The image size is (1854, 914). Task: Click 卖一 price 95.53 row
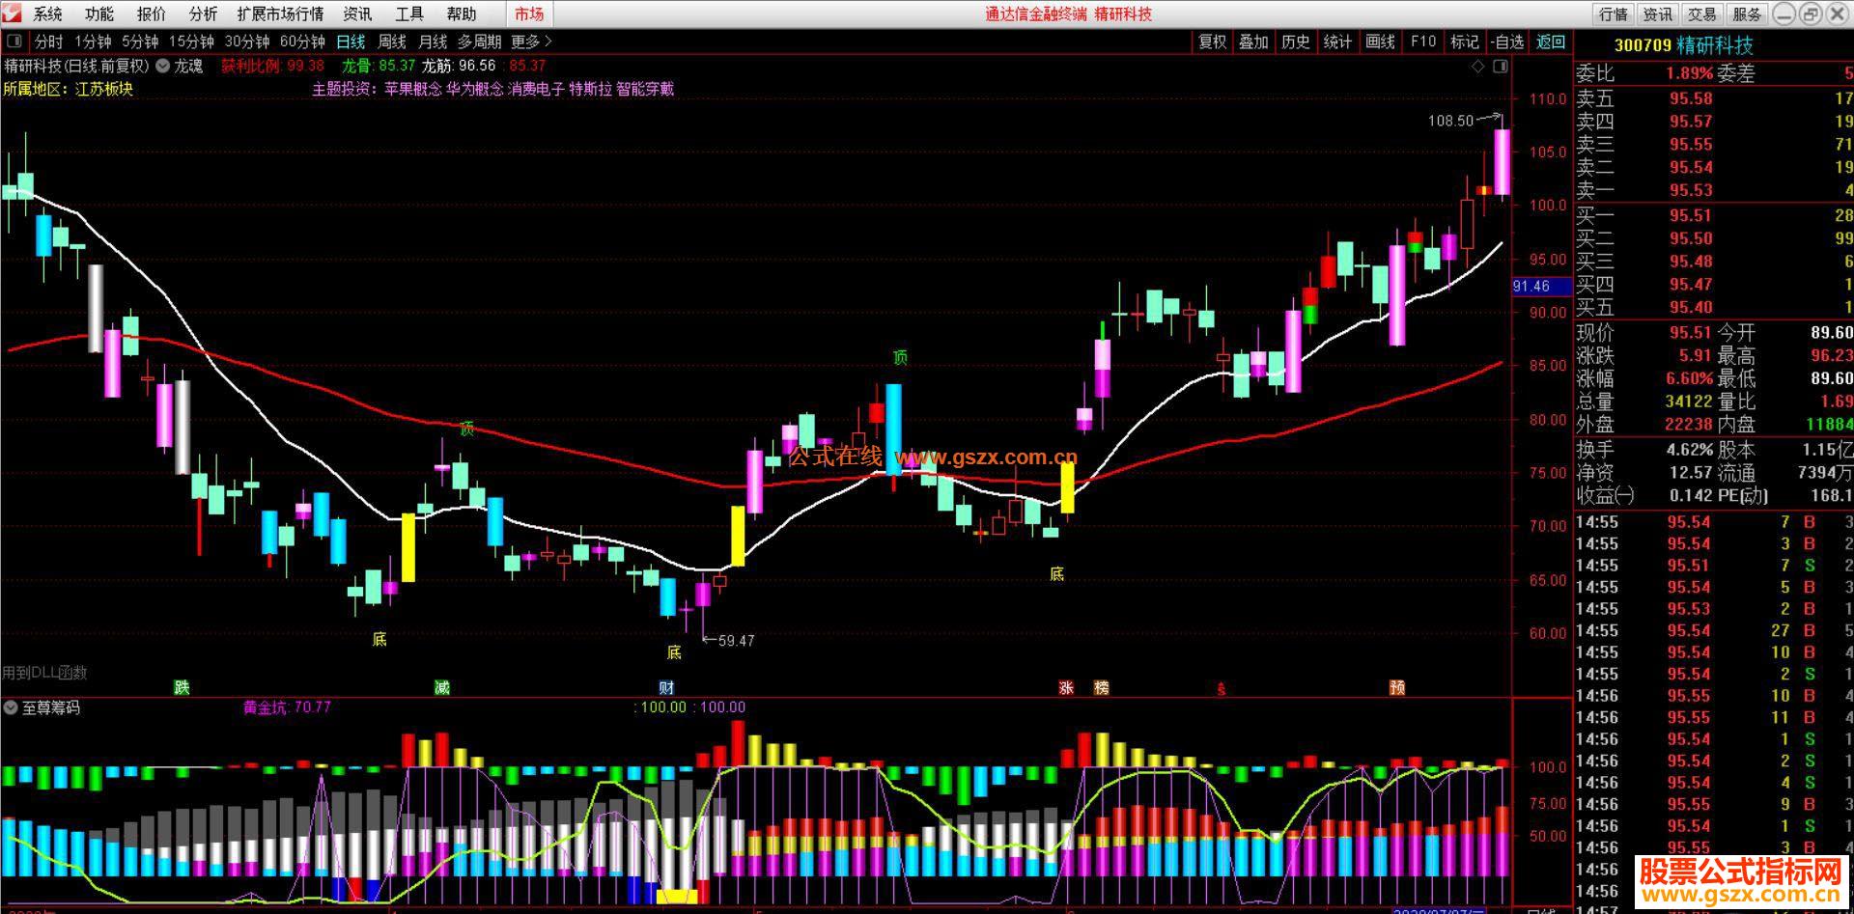pos(1714,190)
